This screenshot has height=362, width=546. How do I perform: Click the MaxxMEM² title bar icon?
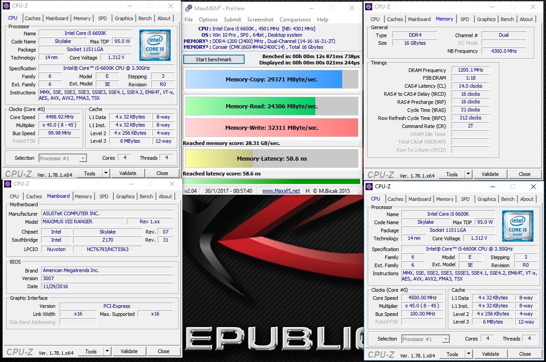click(189, 8)
